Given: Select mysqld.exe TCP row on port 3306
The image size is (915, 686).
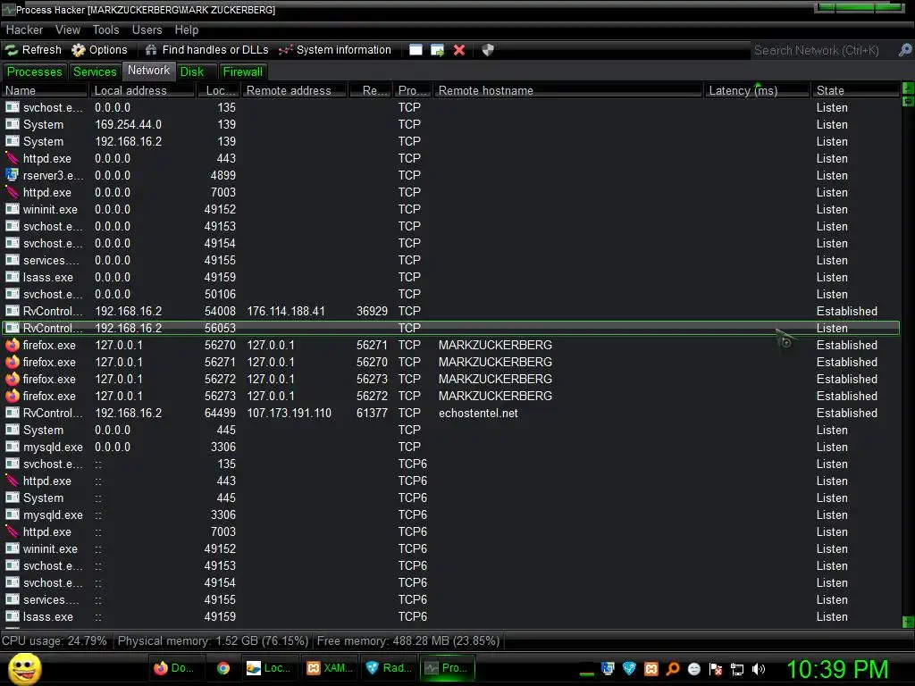Looking at the screenshot, I should pos(450,447).
